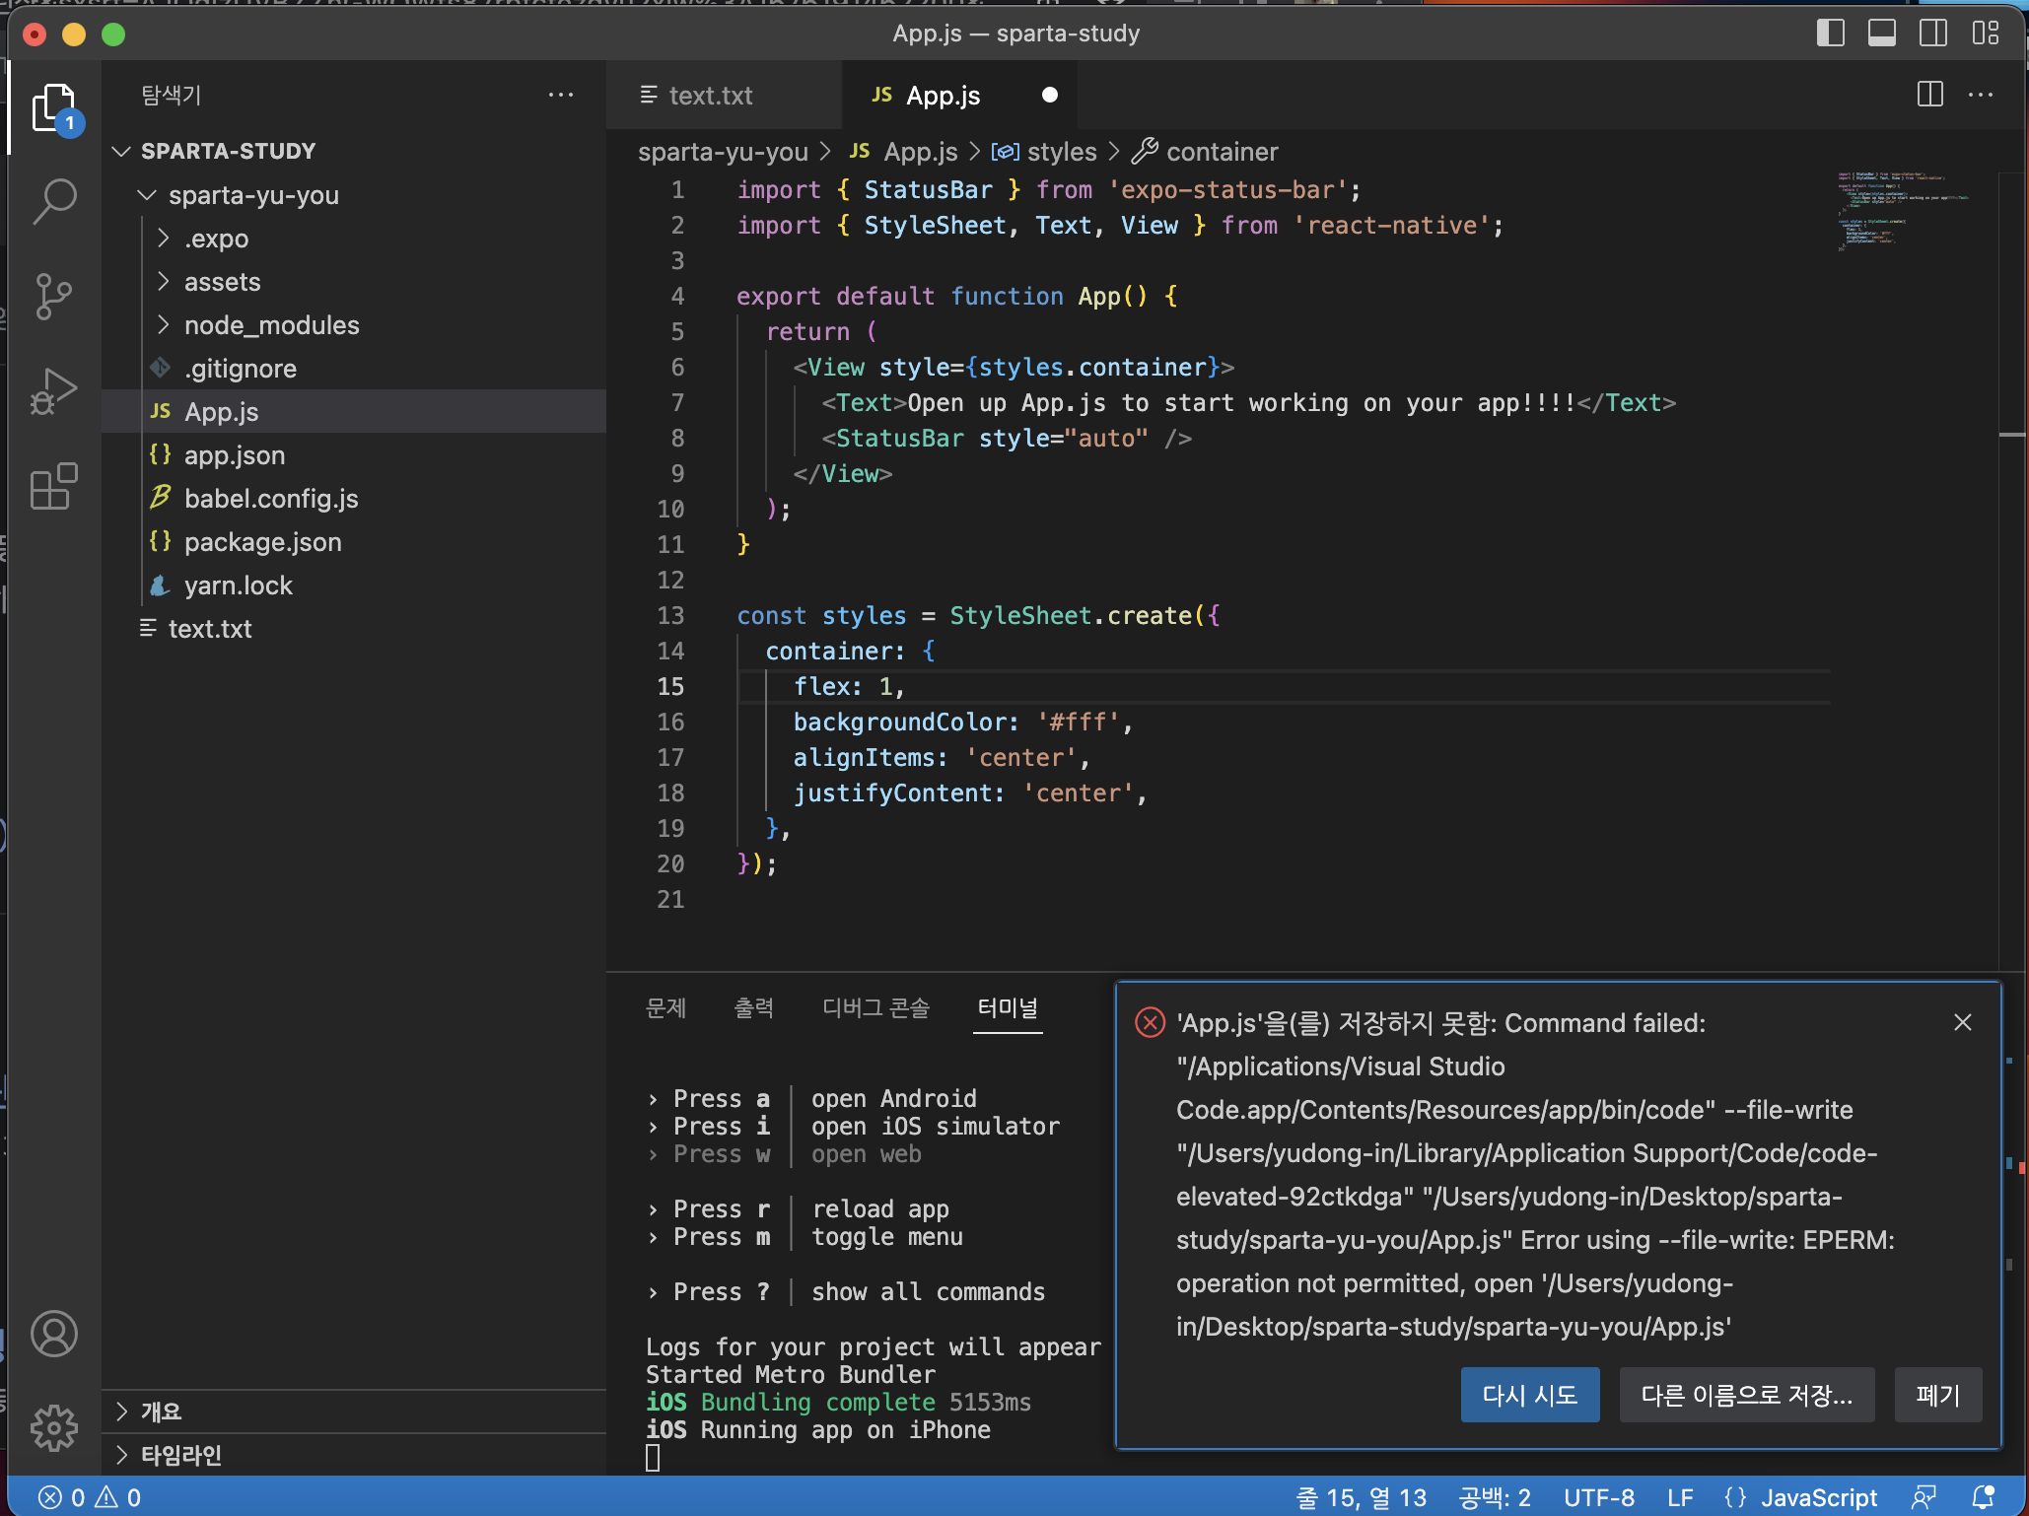Close the save error notification

click(1963, 1022)
